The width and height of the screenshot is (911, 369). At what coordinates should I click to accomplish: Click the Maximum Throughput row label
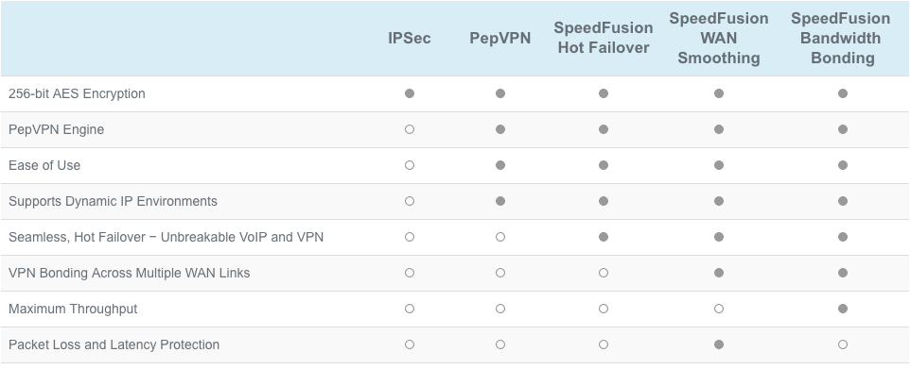point(73,309)
